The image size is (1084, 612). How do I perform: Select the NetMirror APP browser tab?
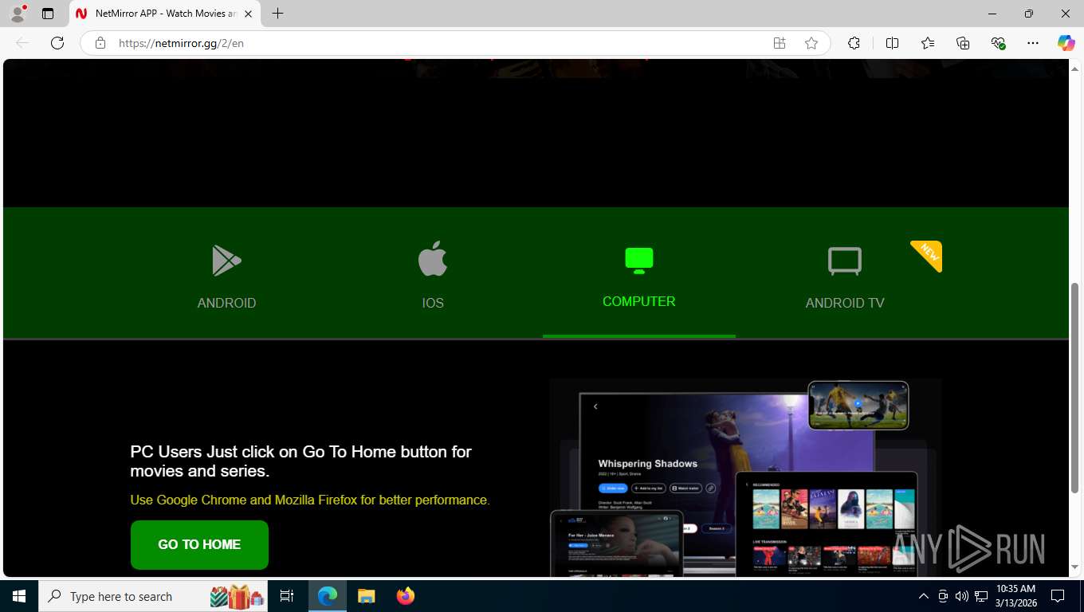(x=165, y=14)
